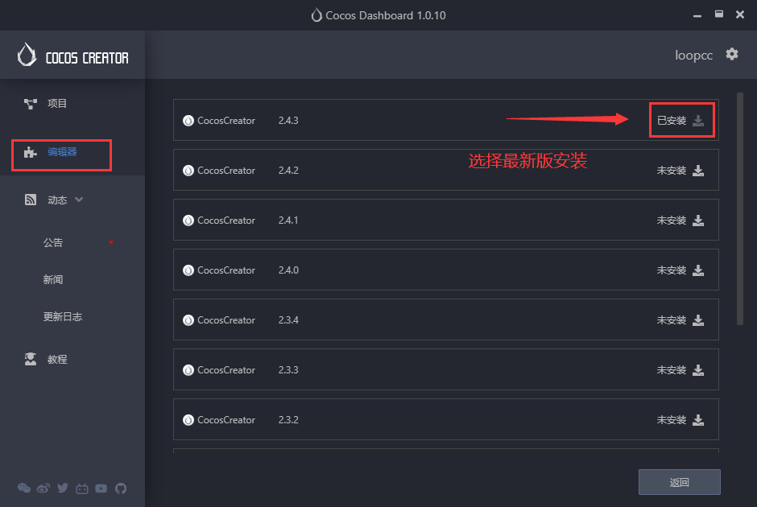
Task: Open 公告 with the red notification dot
Action: click(53, 242)
